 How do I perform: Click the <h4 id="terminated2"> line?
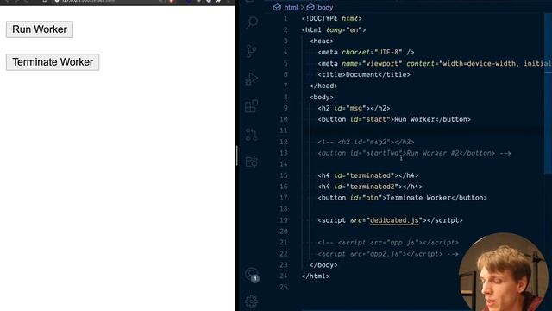[x=370, y=187]
